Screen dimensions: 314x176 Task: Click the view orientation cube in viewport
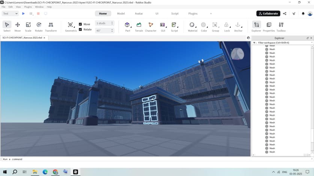click(237, 54)
